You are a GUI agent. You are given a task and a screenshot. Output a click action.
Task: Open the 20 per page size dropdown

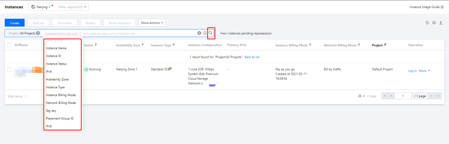point(361,96)
